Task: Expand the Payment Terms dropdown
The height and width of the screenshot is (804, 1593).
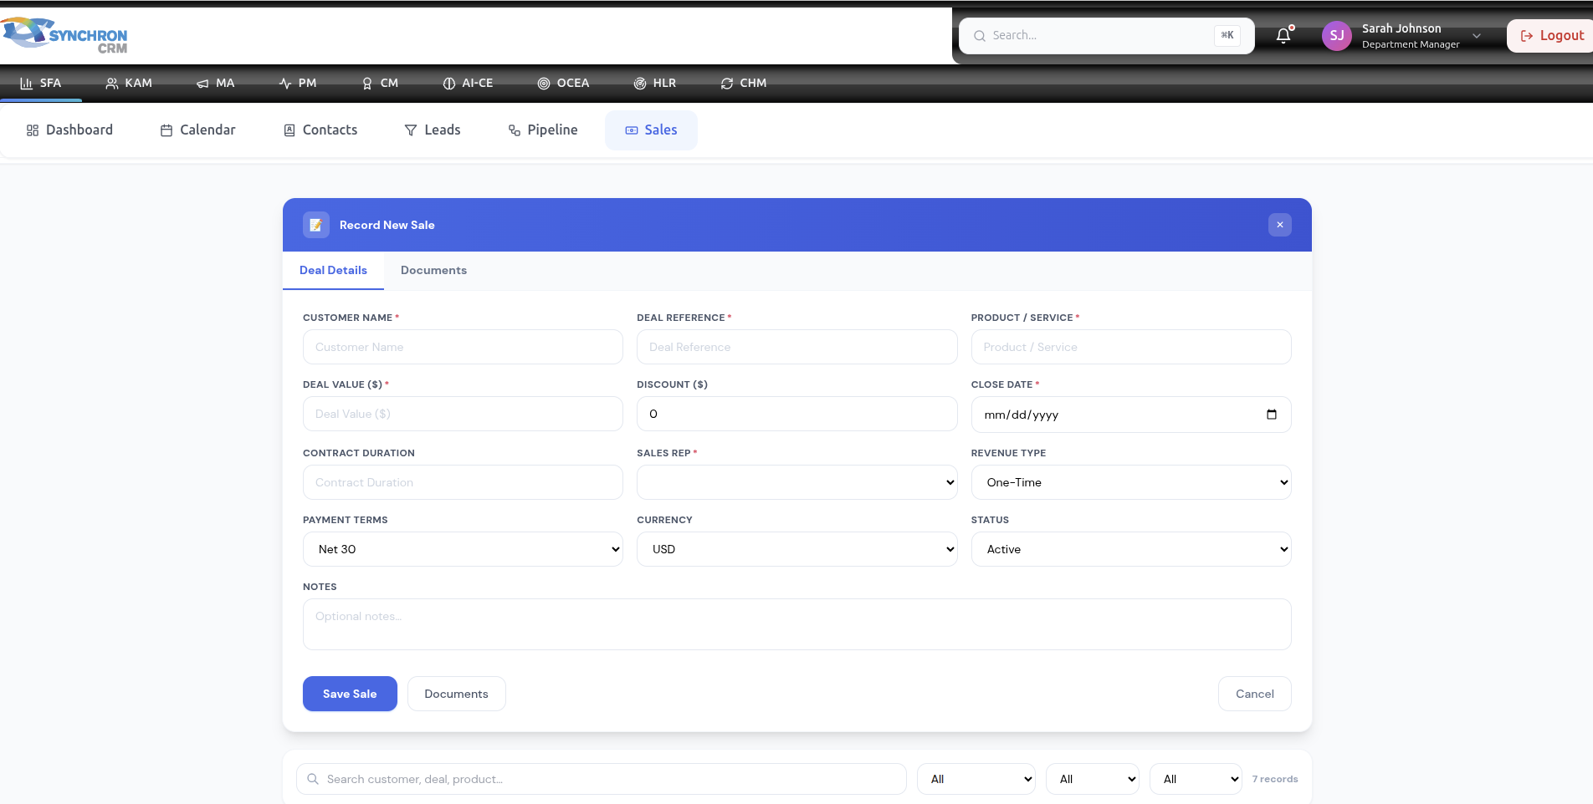Action: [463, 549]
